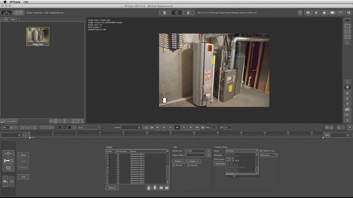Viewport: 353px width, 198px height.
Task: Jump to the first frame
Action: click(157, 127)
